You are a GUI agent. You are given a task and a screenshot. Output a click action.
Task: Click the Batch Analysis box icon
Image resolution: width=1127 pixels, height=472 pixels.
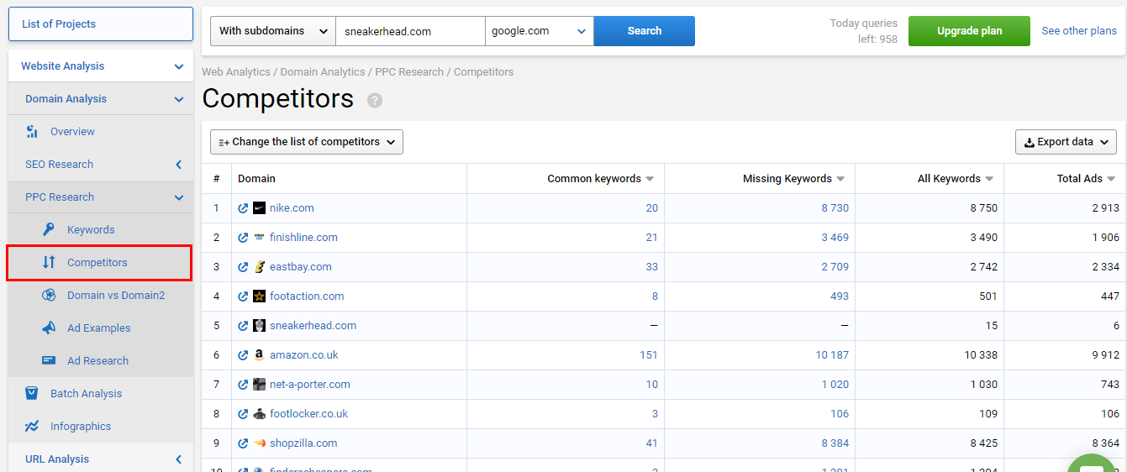tap(32, 394)
